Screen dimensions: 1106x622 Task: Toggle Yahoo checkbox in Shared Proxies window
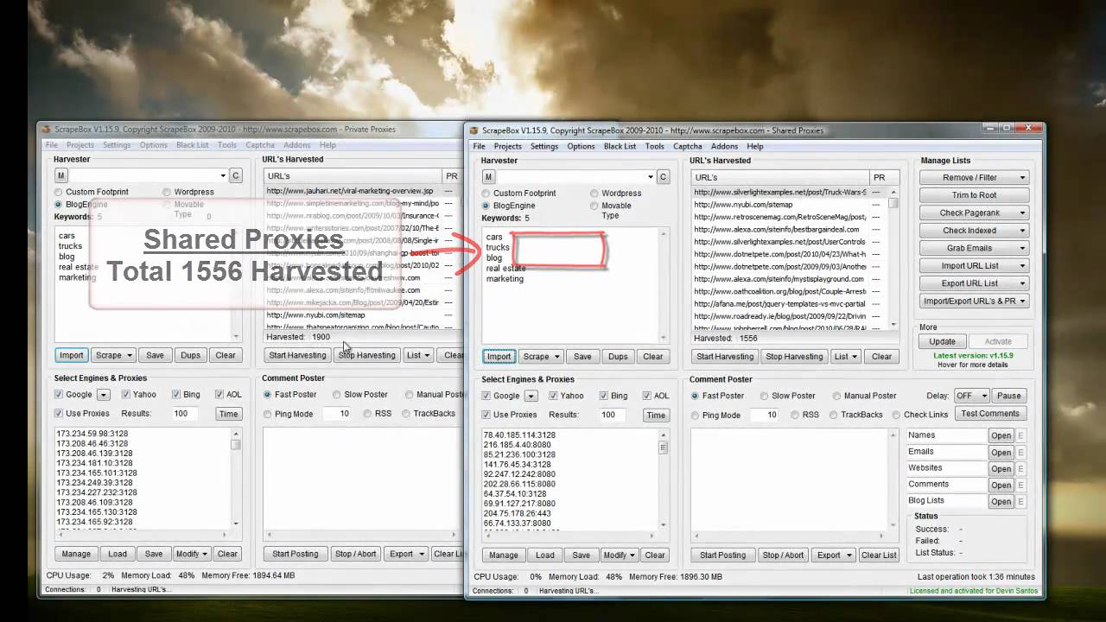tap(552, 396)
